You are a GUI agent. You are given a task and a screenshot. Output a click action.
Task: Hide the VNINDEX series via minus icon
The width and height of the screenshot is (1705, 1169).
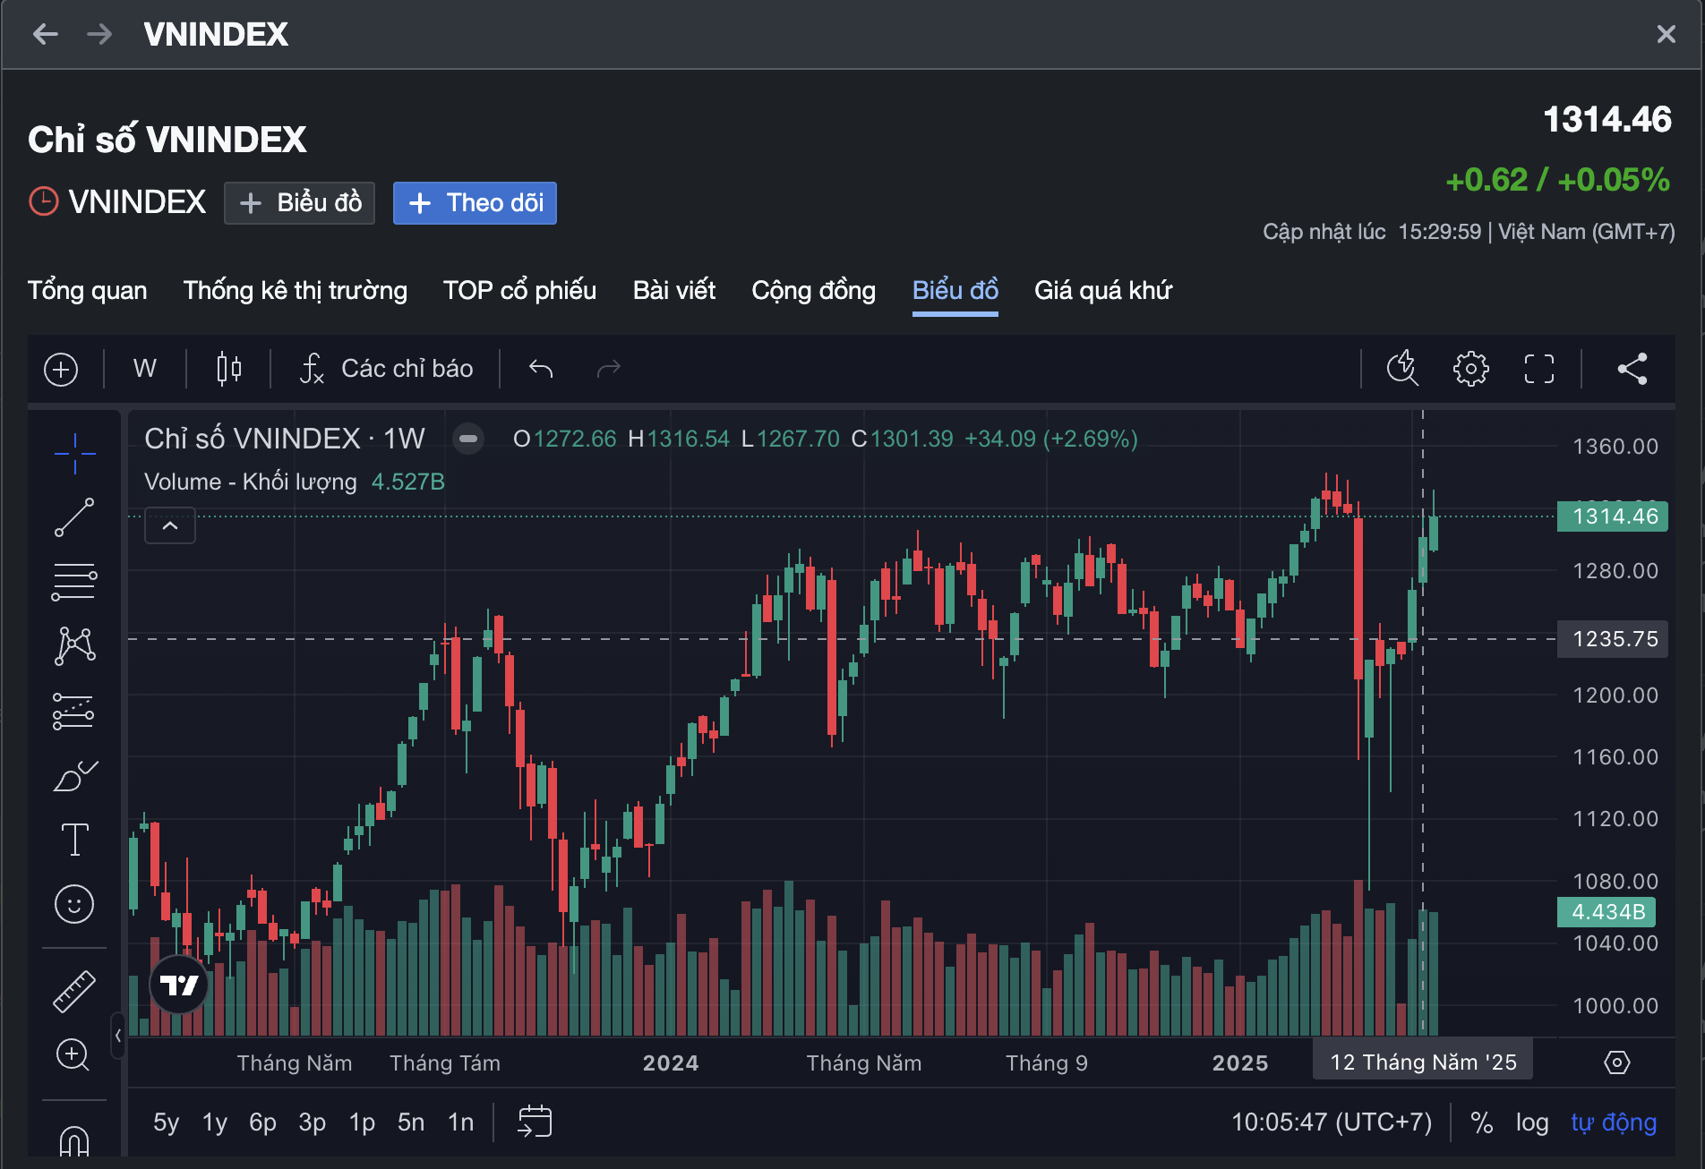coord(467,439)
